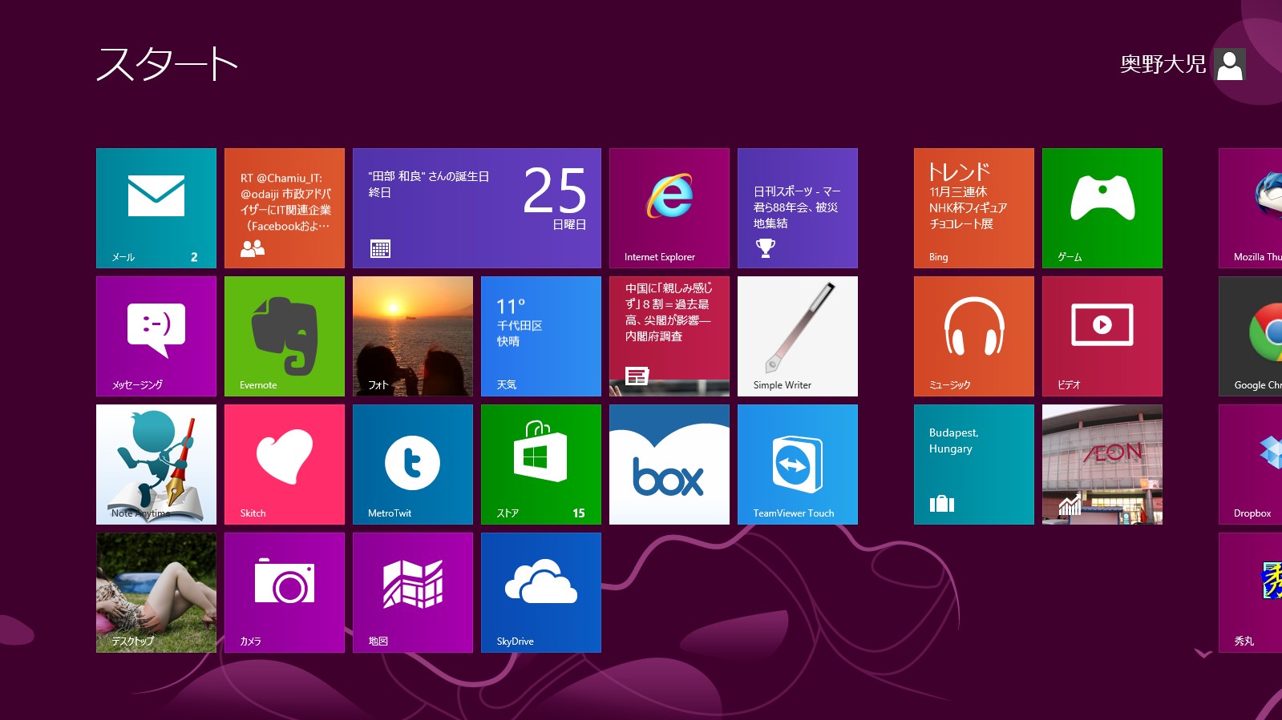Launch TeamViewer Touch tile

point(798,465)
